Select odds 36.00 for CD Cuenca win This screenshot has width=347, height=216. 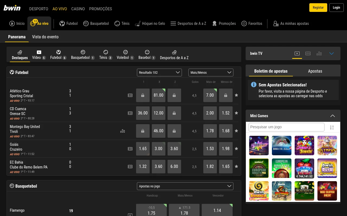pos(143,113)
